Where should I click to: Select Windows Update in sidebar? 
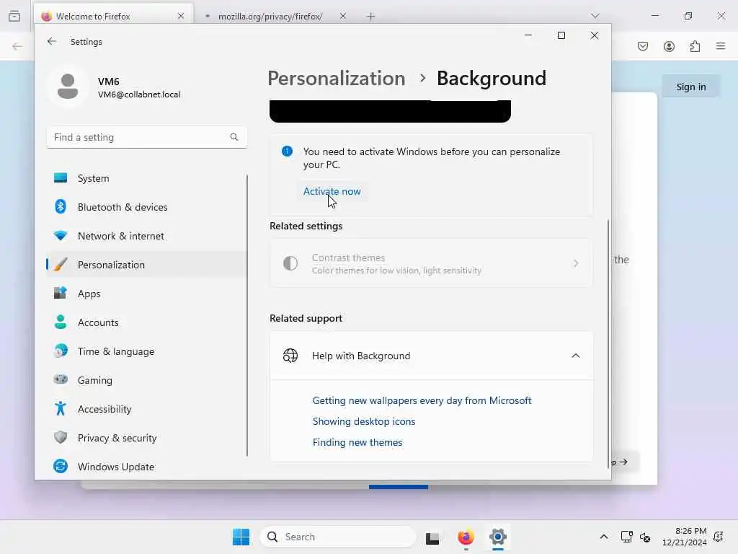click(147, 467)
